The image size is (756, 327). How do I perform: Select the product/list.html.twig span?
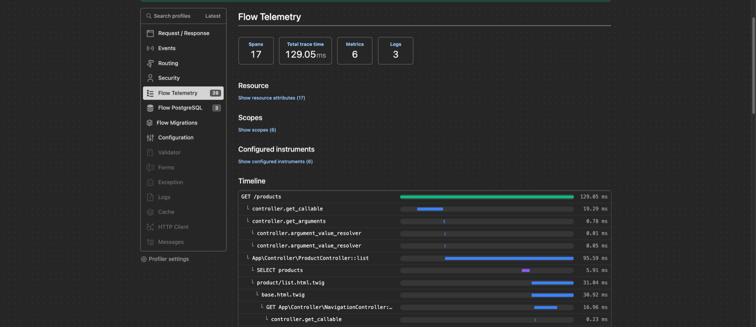425,283
